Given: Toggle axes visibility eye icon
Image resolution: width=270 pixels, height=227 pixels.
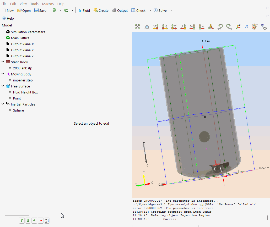Looking at the screenshot, I should click(x=238, y=27).
